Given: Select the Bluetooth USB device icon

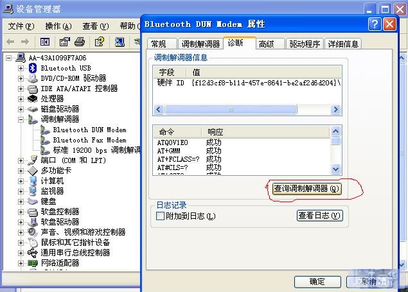Looking at the screenshot, I should coord(33,68).
